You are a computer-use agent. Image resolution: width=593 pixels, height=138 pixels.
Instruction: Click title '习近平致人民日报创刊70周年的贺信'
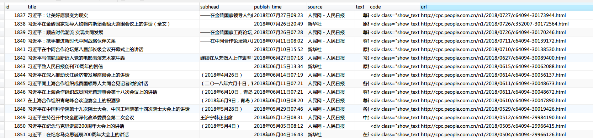point(65,66)
